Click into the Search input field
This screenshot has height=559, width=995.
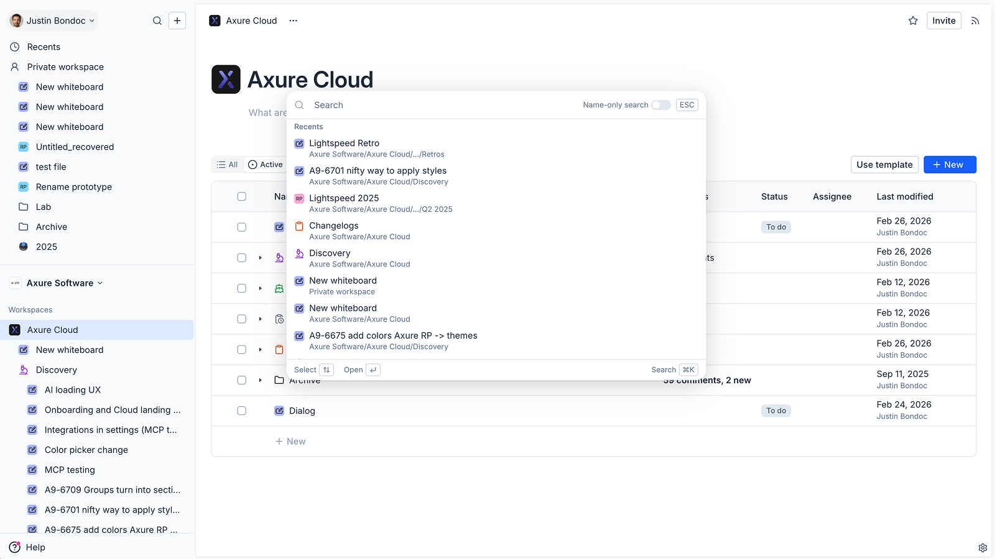coord(435,104)
